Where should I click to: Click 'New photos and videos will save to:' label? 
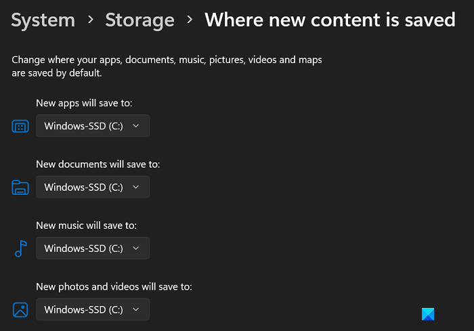pos(114,286)
